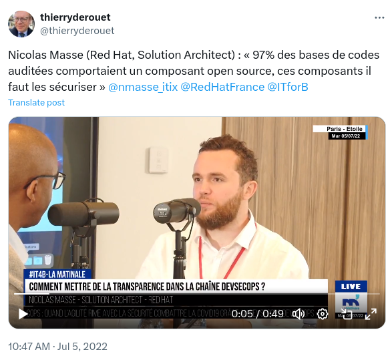
Task: Open video settings gear icon
Action: 323,314
